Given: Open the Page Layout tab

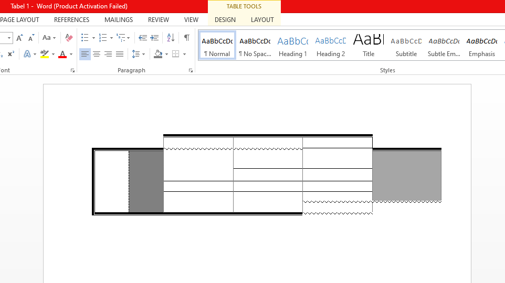Looking at the screenshot, I should point(19,20).
